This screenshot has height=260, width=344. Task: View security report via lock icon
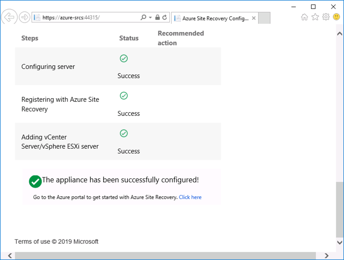tap(157, 17)
